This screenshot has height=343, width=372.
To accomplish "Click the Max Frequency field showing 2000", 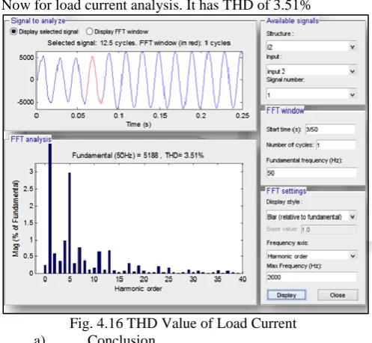I will click(x=311, y=277).
